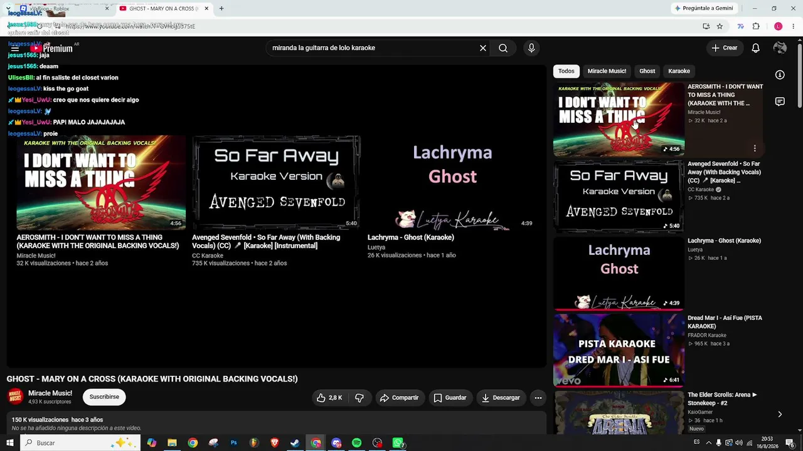Open the Lachryma - Ghost (Karaoke) end-screen title
803x451 pixels.
(x=411, y=237)
